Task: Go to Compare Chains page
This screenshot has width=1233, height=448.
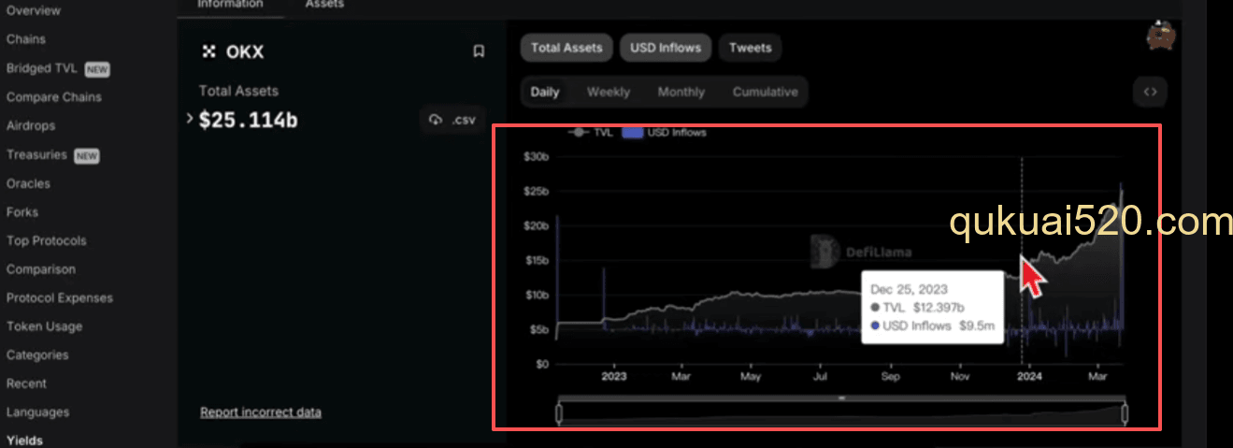Action: (x=54, y=97)
